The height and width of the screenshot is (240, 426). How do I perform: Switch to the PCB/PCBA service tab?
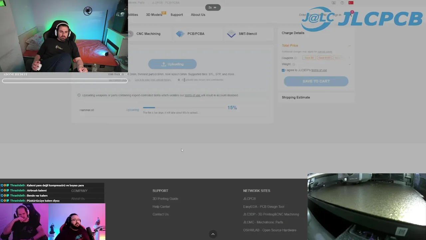[x=196, y=34]
